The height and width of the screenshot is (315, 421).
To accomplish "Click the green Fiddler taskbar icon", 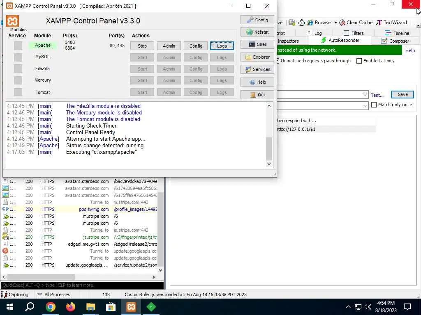I will point(151,307).
